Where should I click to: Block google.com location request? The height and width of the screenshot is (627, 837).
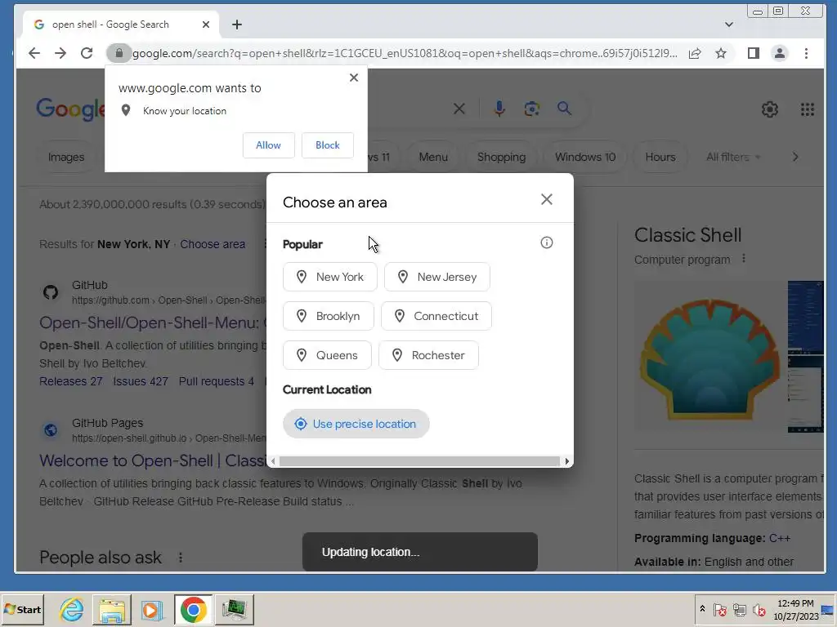[327, 145]
